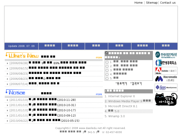Click the more link under Notice

99,94
